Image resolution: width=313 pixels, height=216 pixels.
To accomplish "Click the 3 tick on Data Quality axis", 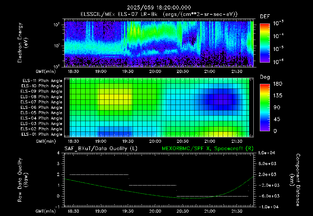I will click(58, 164).
